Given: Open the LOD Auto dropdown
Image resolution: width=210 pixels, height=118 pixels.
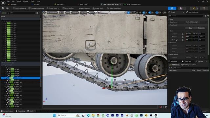Looking at the screenshot, I should [x=84, y=12].
